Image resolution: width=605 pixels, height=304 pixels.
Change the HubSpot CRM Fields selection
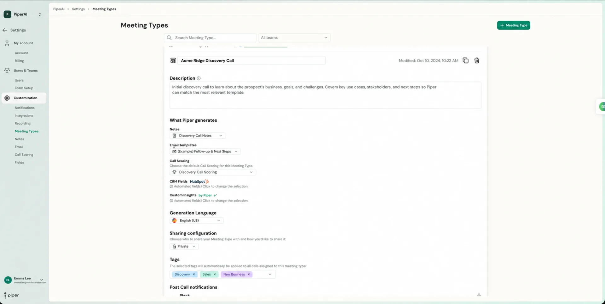point(209,186)
